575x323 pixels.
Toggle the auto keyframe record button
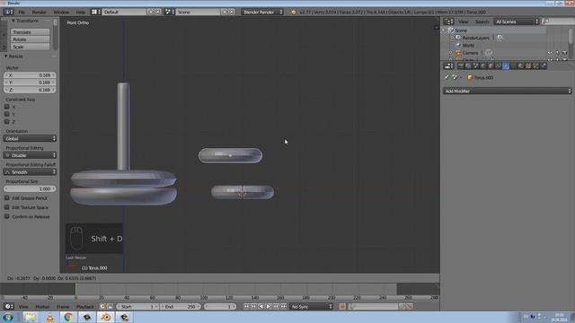[342, 307]
